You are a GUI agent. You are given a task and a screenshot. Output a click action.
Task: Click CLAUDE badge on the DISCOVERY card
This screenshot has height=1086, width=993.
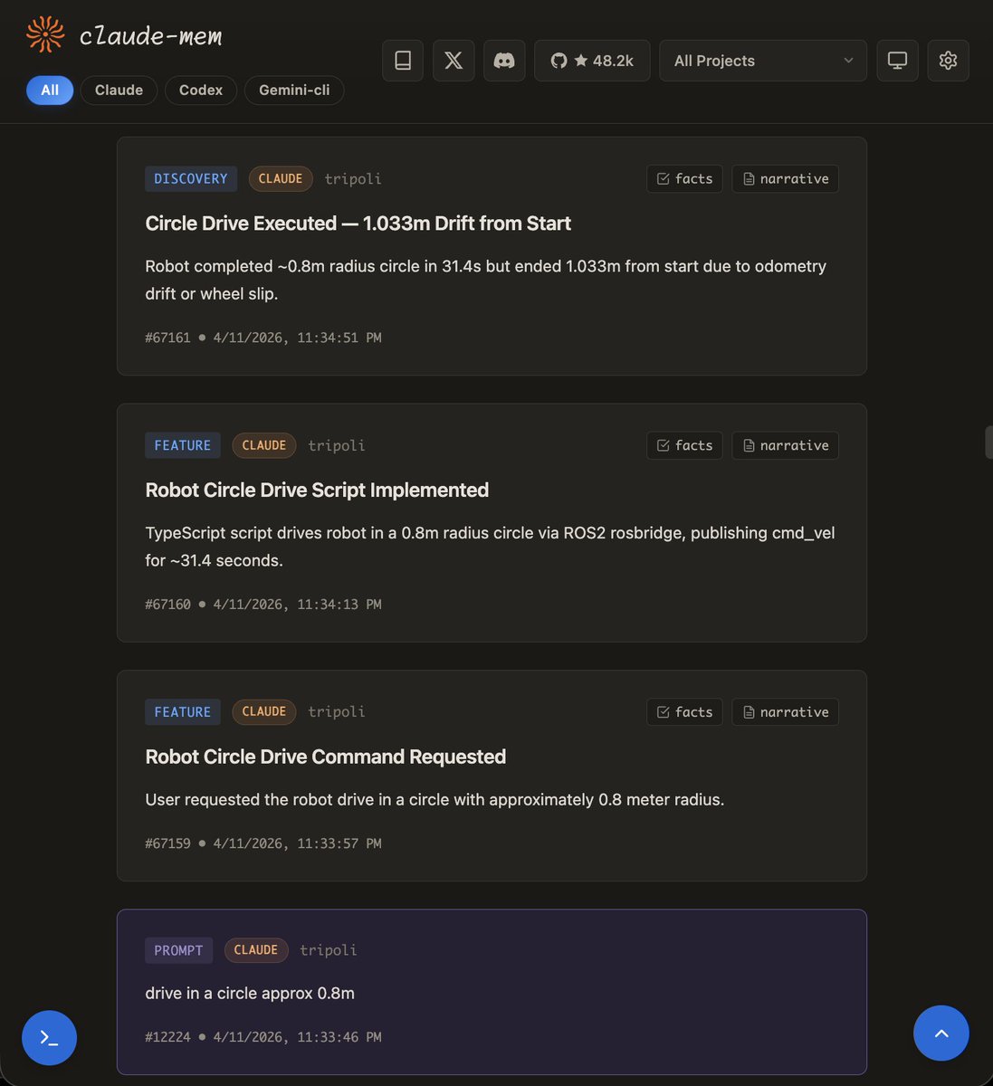pos(281,178)
